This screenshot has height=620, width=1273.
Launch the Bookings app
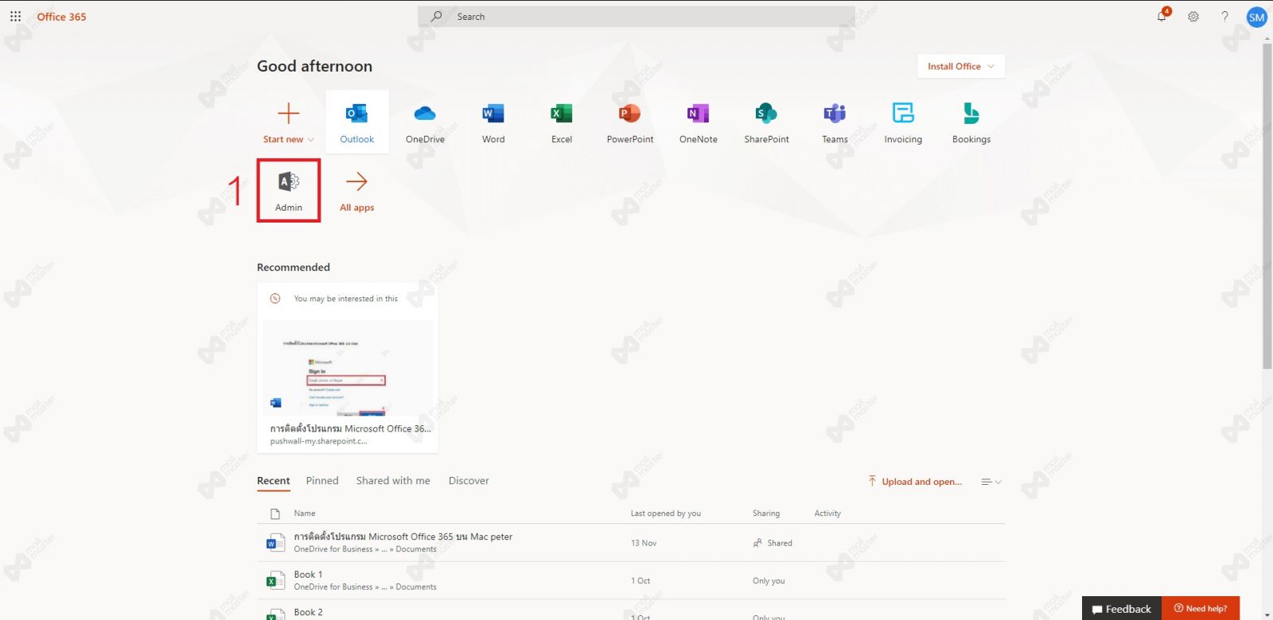[971, 122]
